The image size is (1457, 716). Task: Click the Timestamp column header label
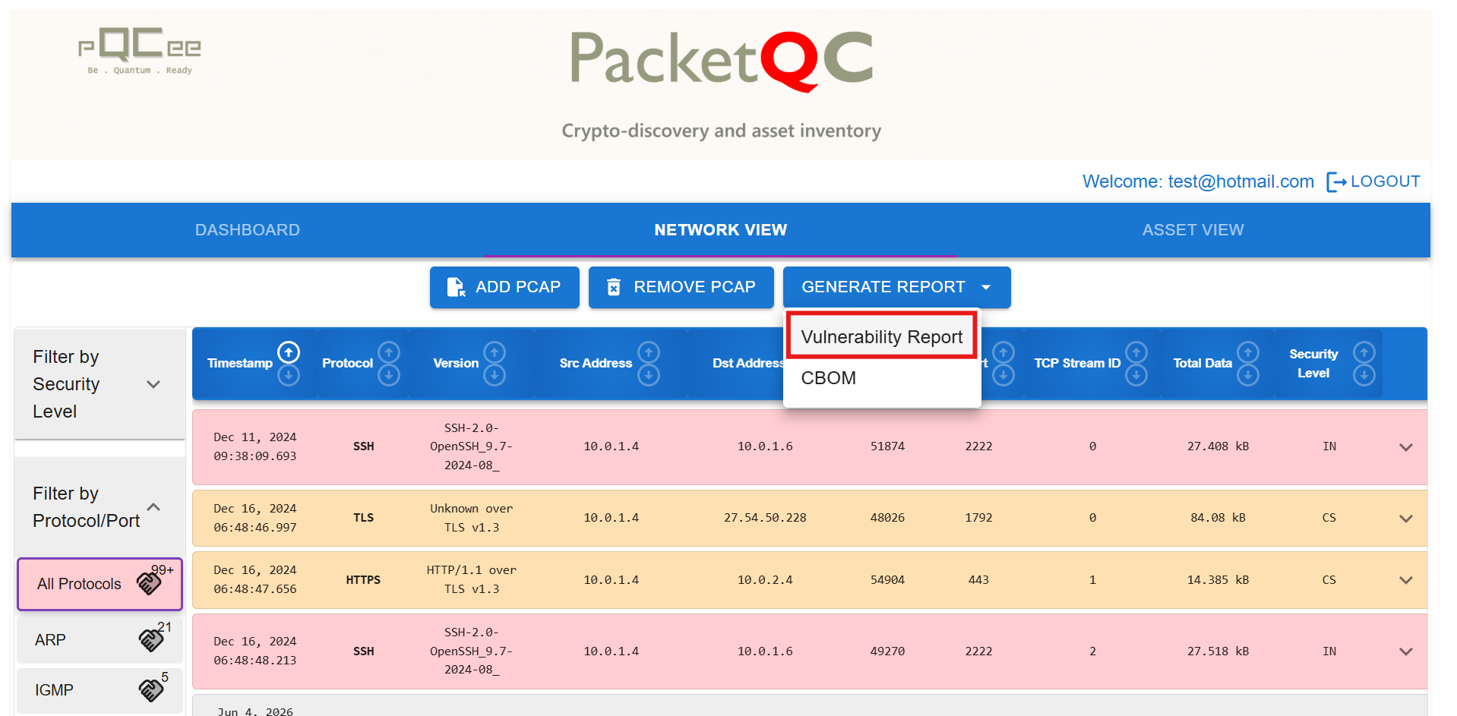click(240, 363)
